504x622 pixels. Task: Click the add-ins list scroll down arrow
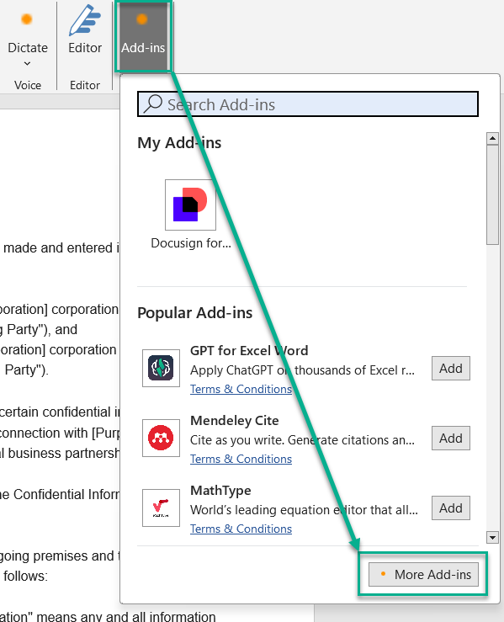(x=492, y=538)
